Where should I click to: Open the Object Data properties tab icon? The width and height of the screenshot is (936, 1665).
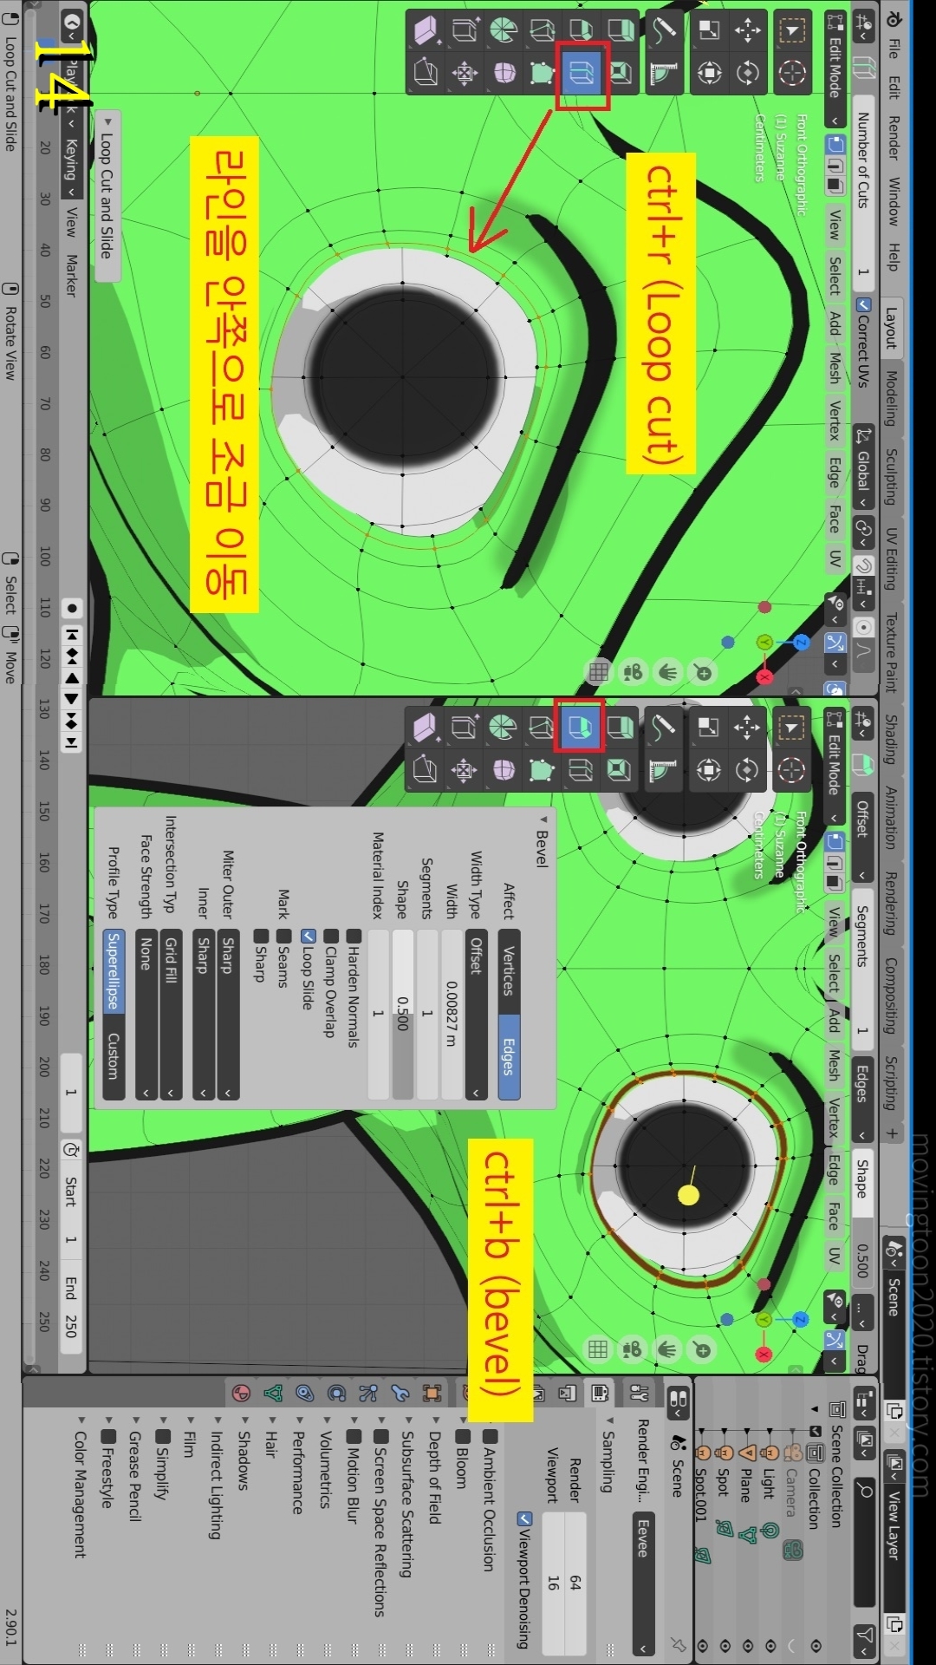pos(273,1394)
